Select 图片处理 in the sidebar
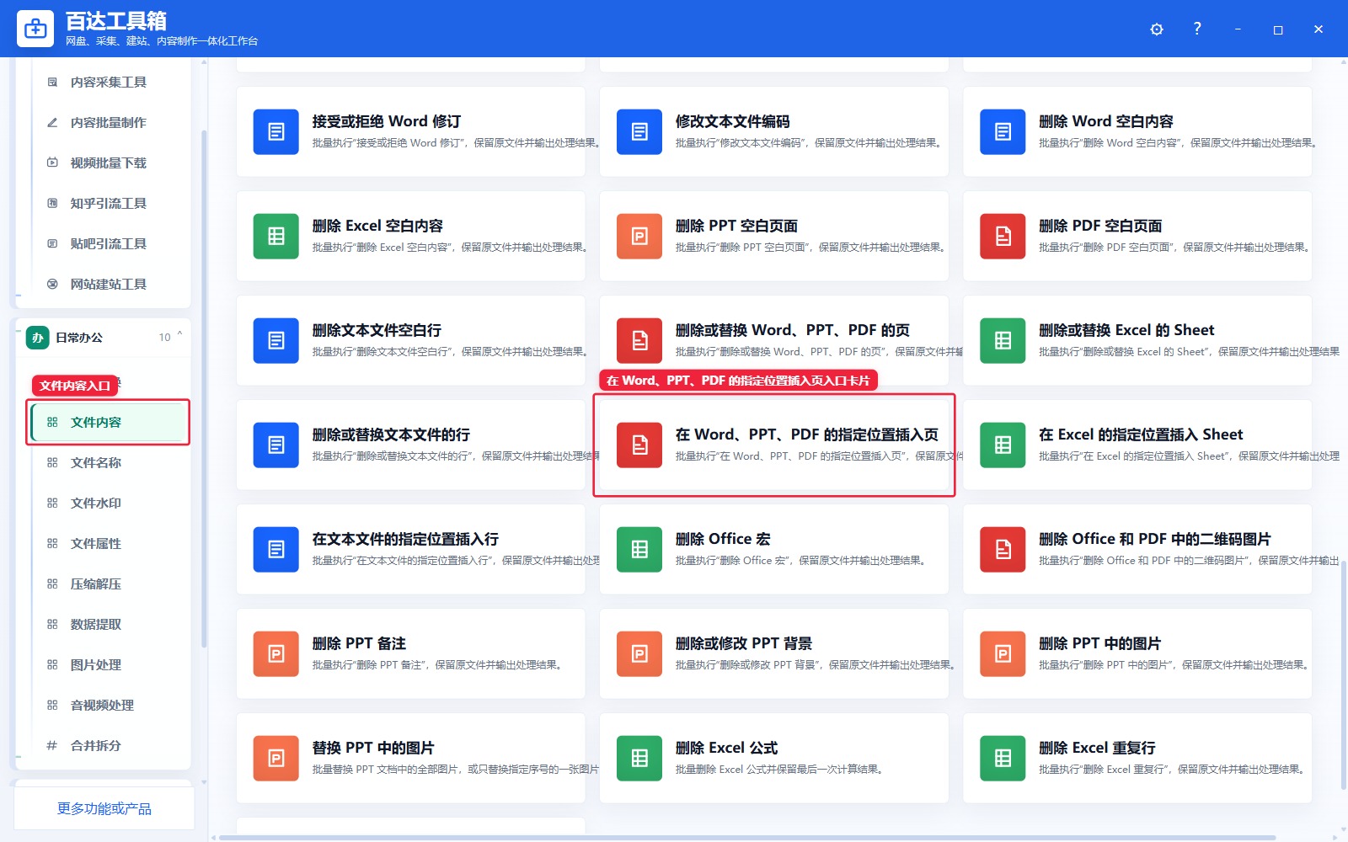The width and height of the screenshot is (1348, 842). pos(109,664)
